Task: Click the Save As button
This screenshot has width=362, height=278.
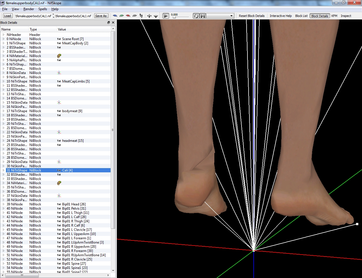Action: [101, 16]
